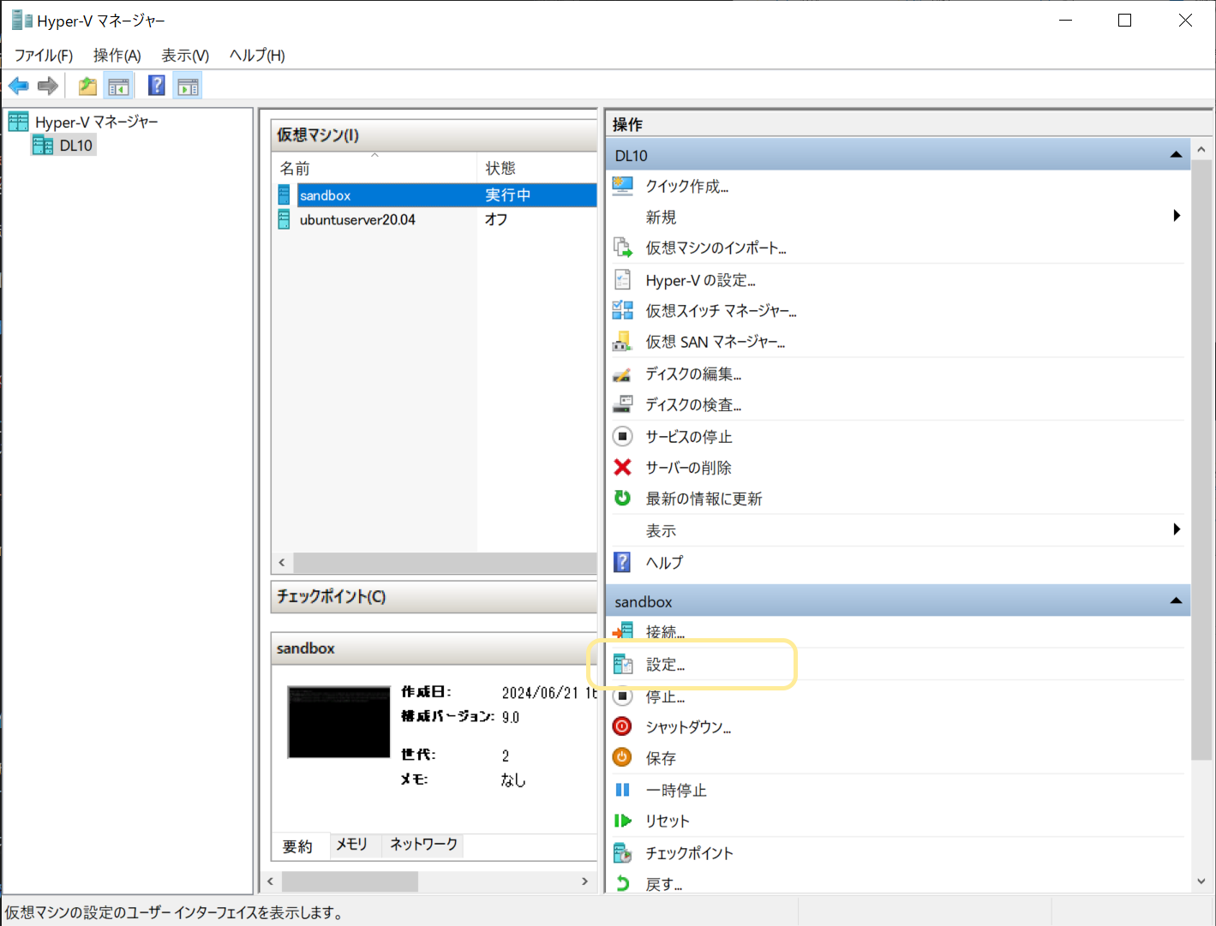Click クイック作成... action

tap(687, 186)
